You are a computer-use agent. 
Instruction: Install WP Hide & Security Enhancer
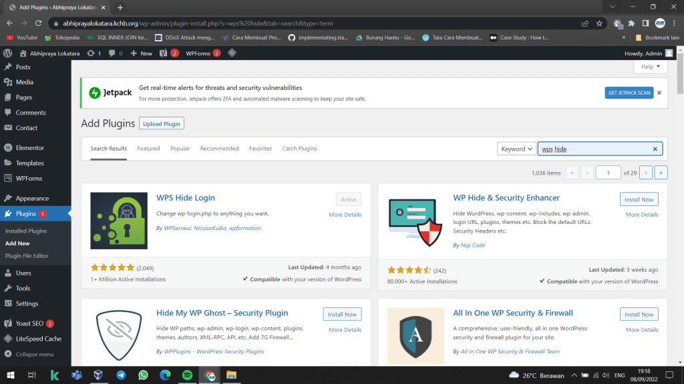coord(639,199)
